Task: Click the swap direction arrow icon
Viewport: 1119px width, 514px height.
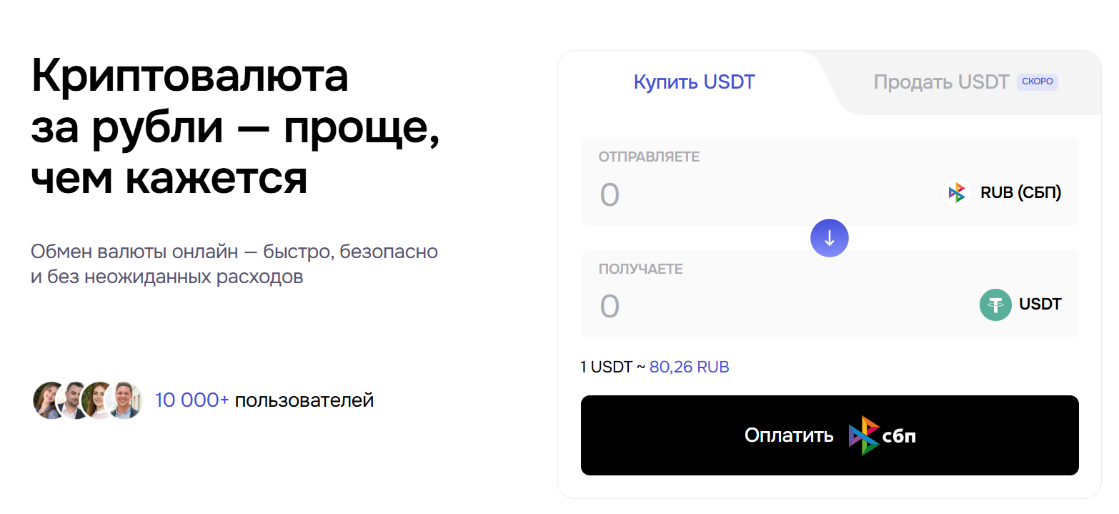Action: click(829, 238)
